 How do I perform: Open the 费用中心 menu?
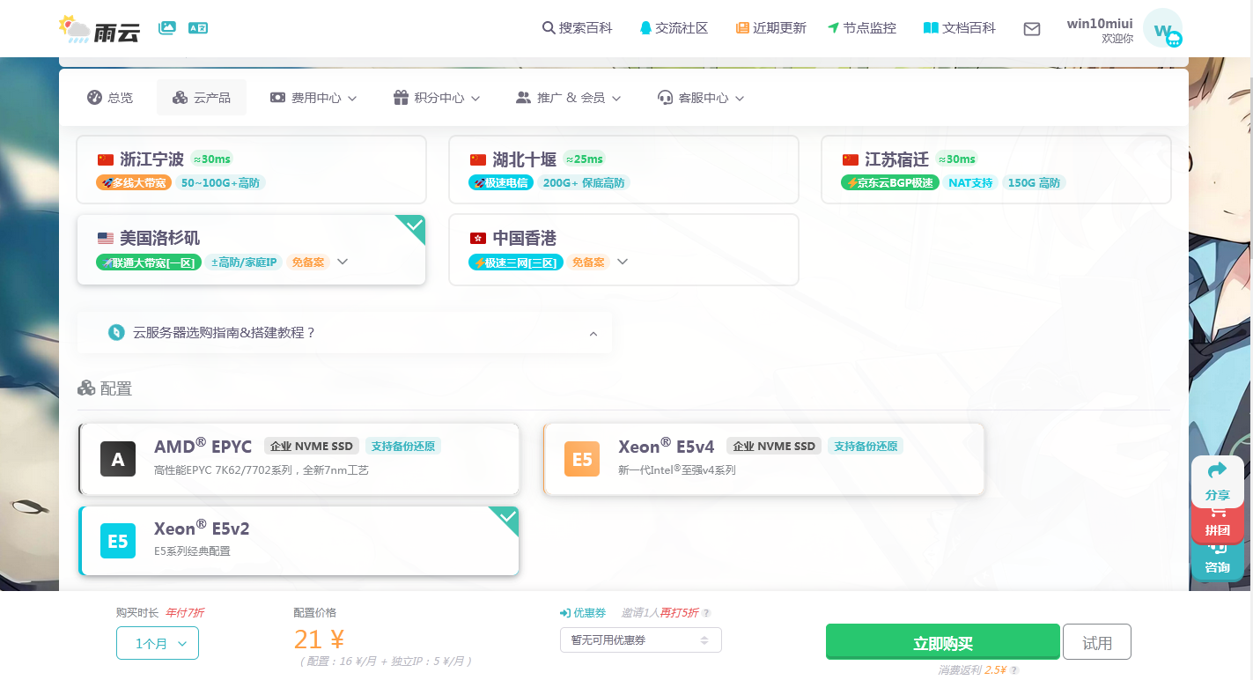313,98
